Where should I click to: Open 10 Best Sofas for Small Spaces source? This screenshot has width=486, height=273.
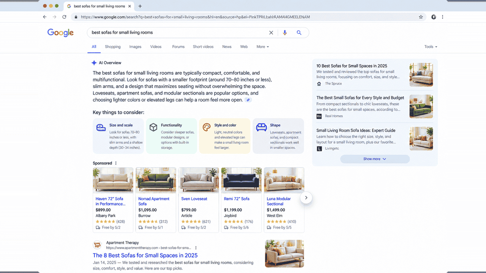[x=352, y=66]
